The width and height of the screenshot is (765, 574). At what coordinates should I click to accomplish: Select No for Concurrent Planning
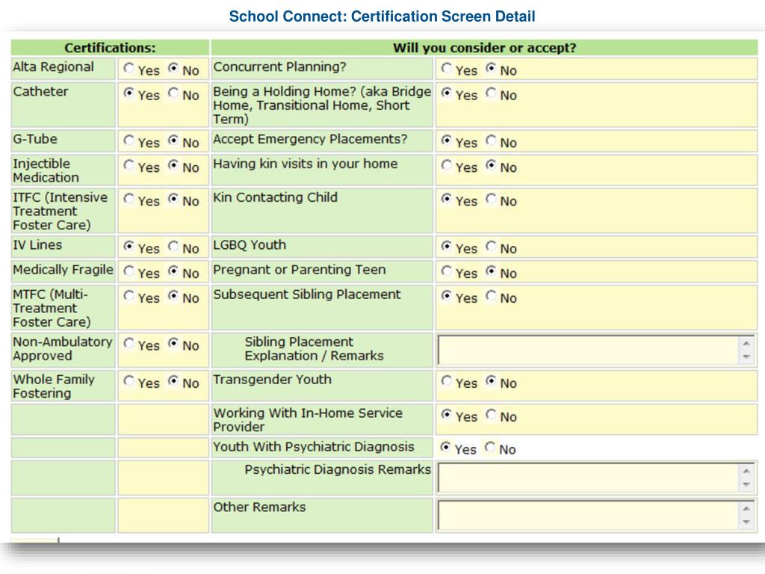(491, 68)
